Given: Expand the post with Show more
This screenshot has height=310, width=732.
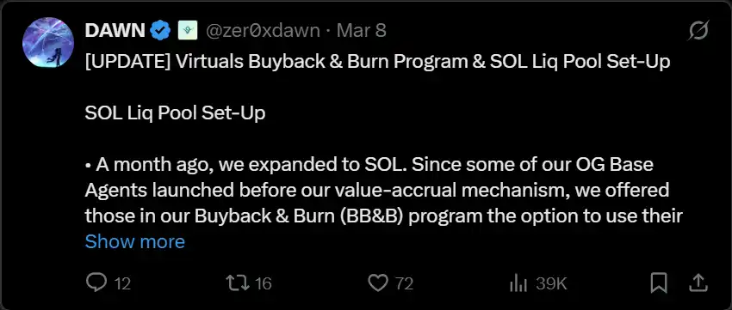Looking at the screenshot, I should [x=135, y=241].
